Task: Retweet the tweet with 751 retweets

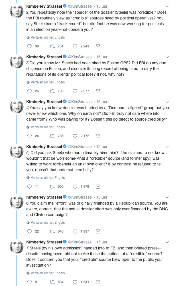Action: 52,46
